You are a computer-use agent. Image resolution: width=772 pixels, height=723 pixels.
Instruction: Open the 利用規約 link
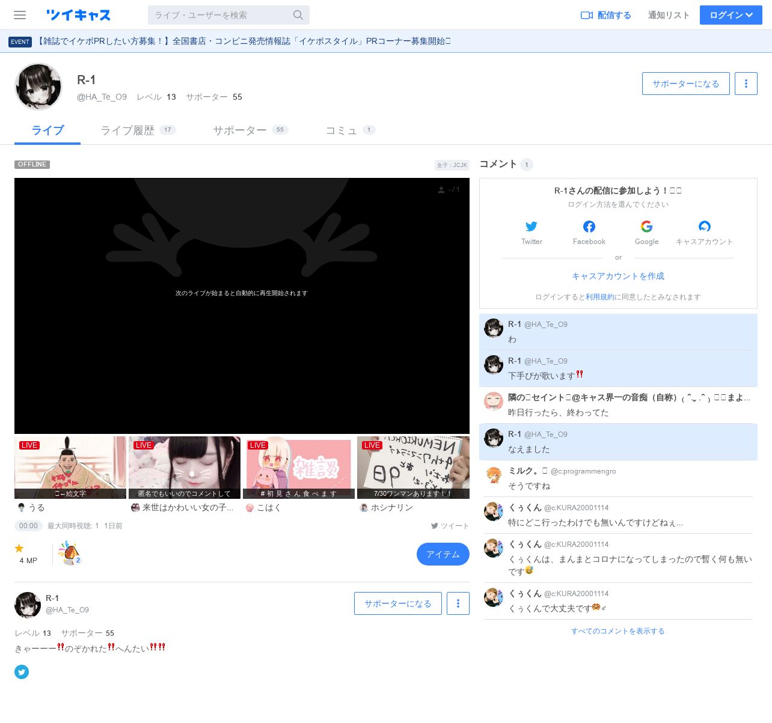tap(600, 297)
